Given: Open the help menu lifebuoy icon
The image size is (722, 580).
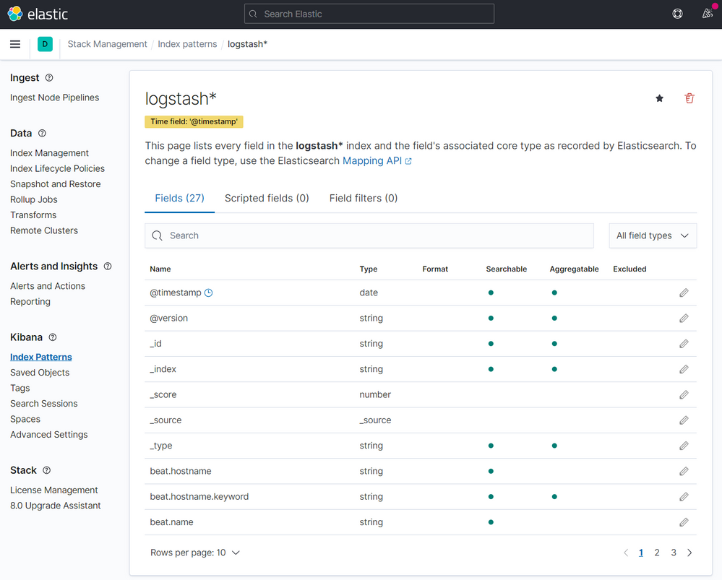Looking at the screenshot, I should pyautogui.click(x=677, y=14).
